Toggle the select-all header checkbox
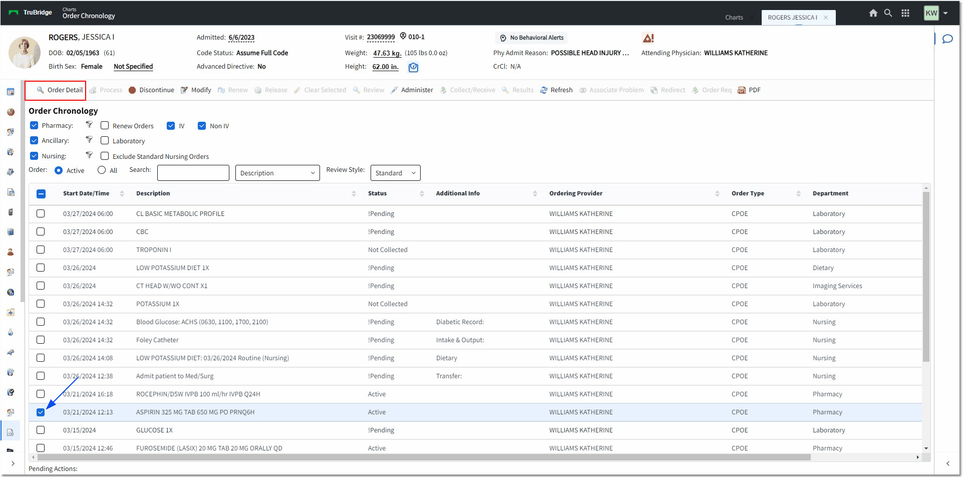This screenshot has width=963, height=478. [41, 194]
